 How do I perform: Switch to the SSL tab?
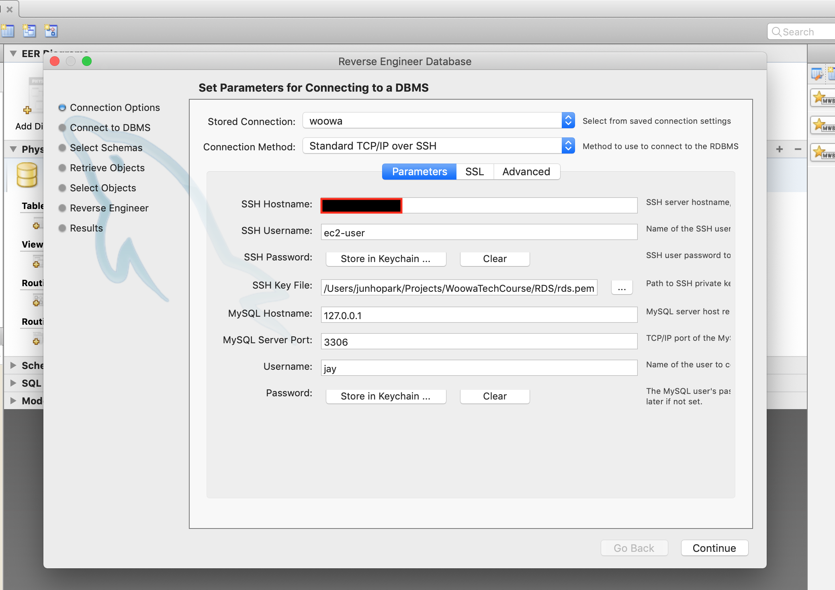point(475,172)
